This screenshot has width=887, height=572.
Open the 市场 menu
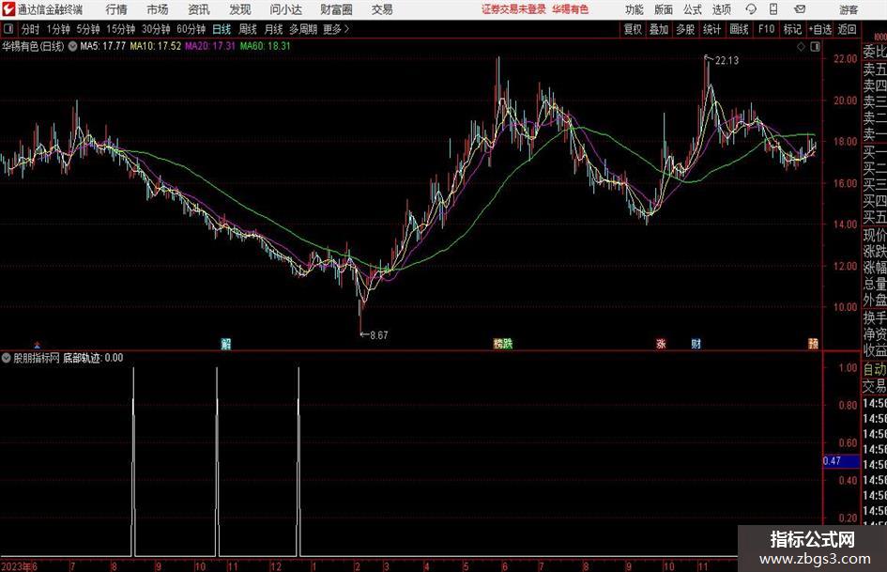pyautogui.click(x=158, y=9)
